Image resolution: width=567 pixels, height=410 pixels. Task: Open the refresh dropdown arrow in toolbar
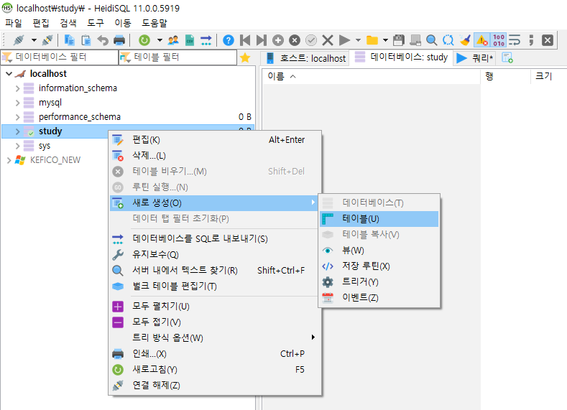(x=160, y=40)
